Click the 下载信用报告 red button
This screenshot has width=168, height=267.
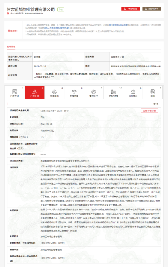coord(130,9)
